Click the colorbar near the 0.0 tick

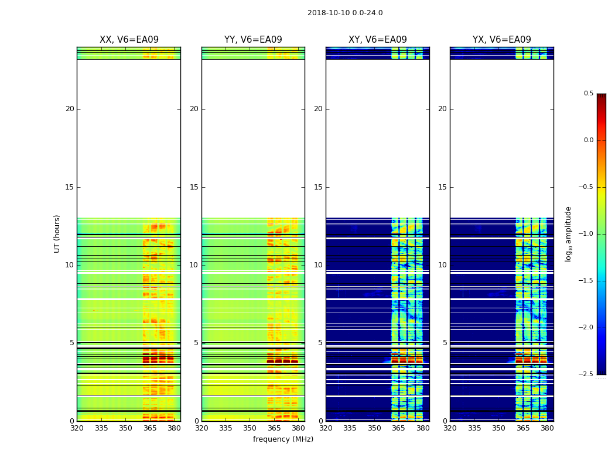tap(602, 140)
